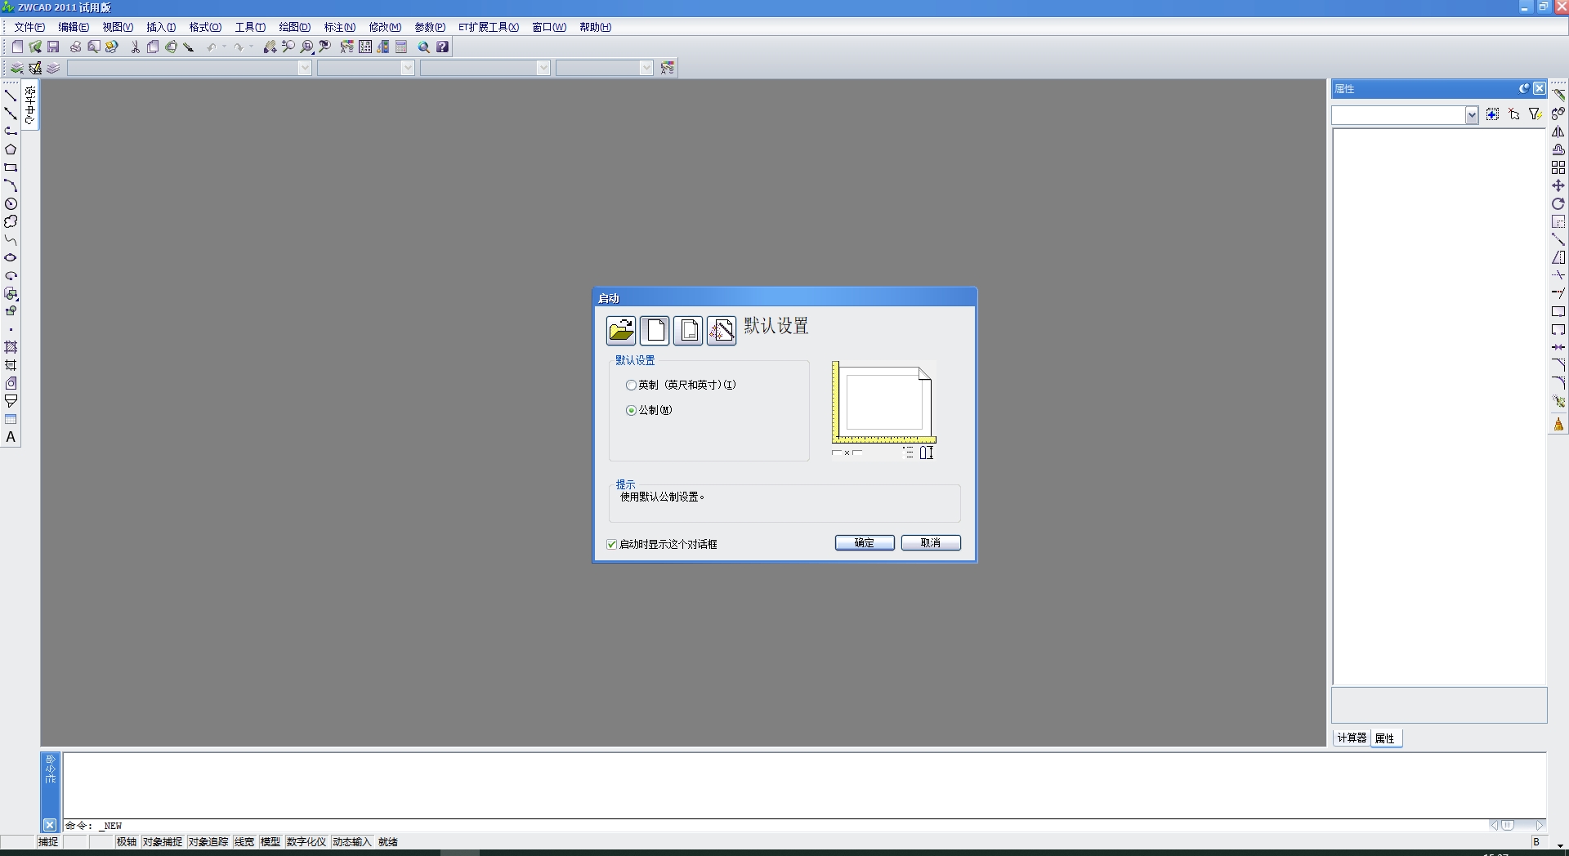Toggle 对象追踪 in the status bar

tap(208, 841)
